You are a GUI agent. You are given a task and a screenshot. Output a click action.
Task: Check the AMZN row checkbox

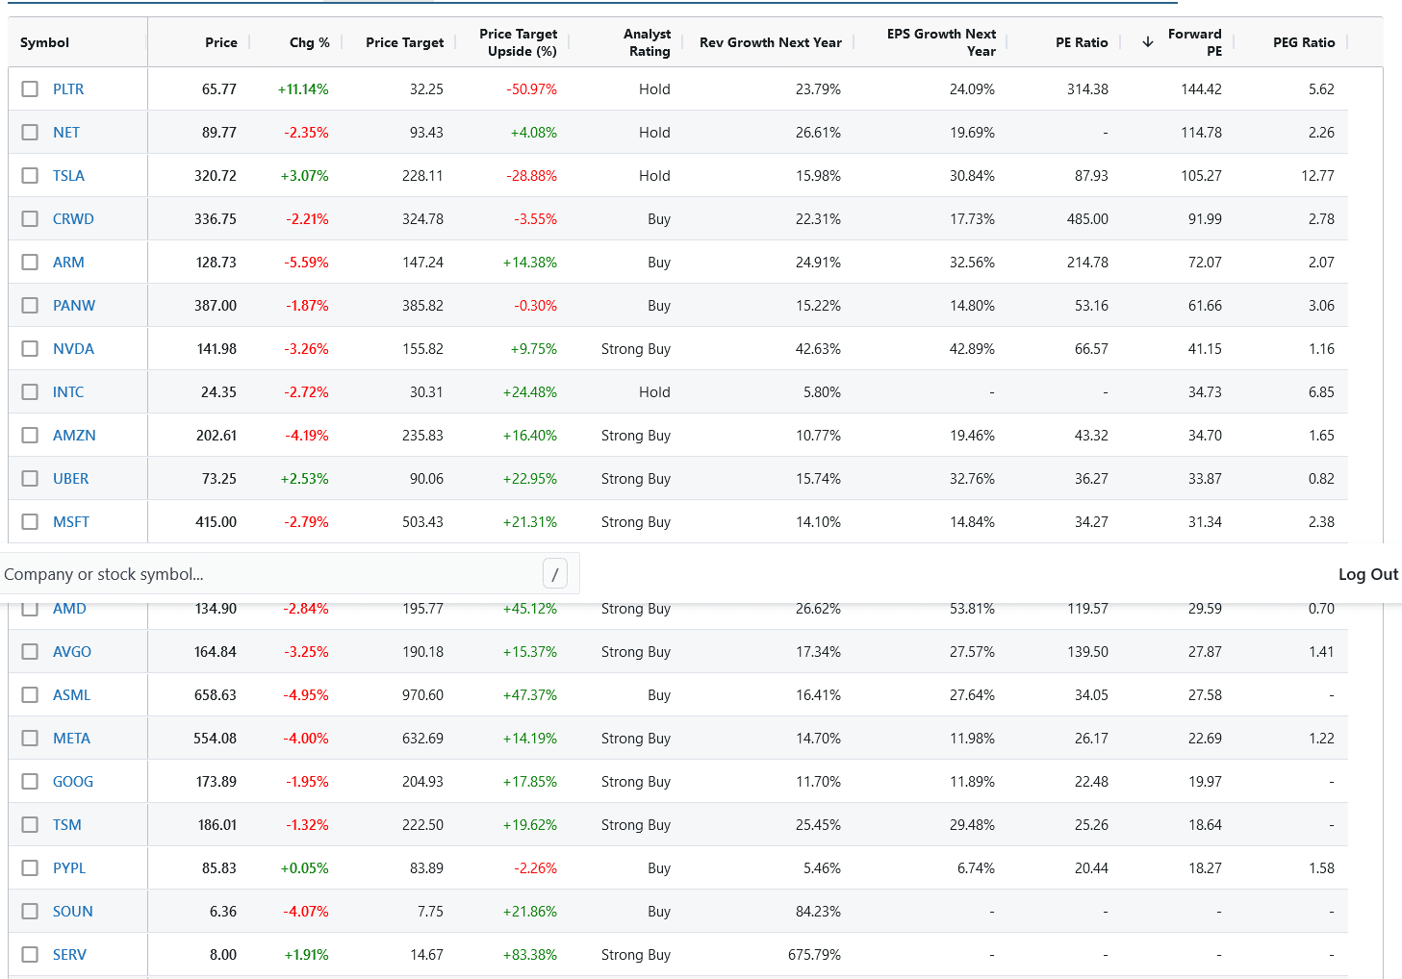coord(30,435)
